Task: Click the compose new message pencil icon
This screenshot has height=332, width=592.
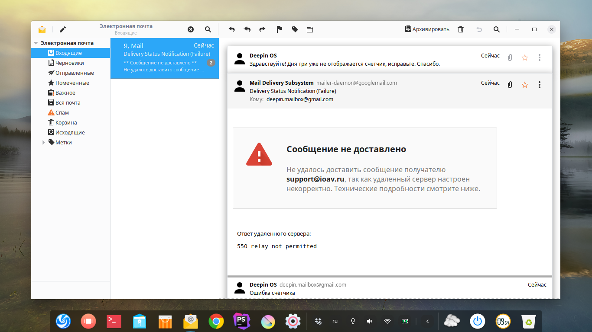Action: 63,29
